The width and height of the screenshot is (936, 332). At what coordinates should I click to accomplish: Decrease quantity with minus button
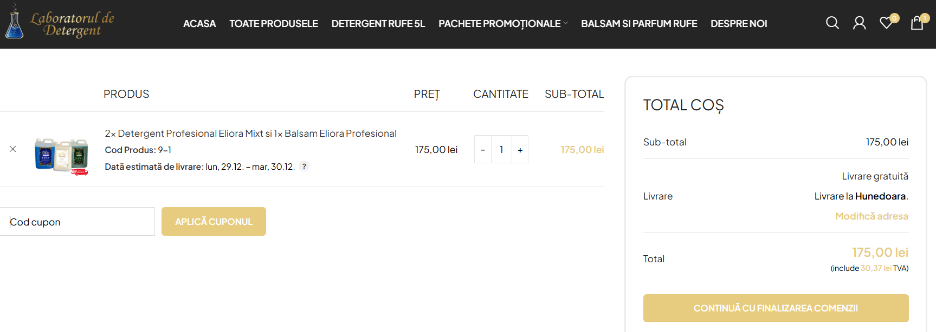[483, 150]
